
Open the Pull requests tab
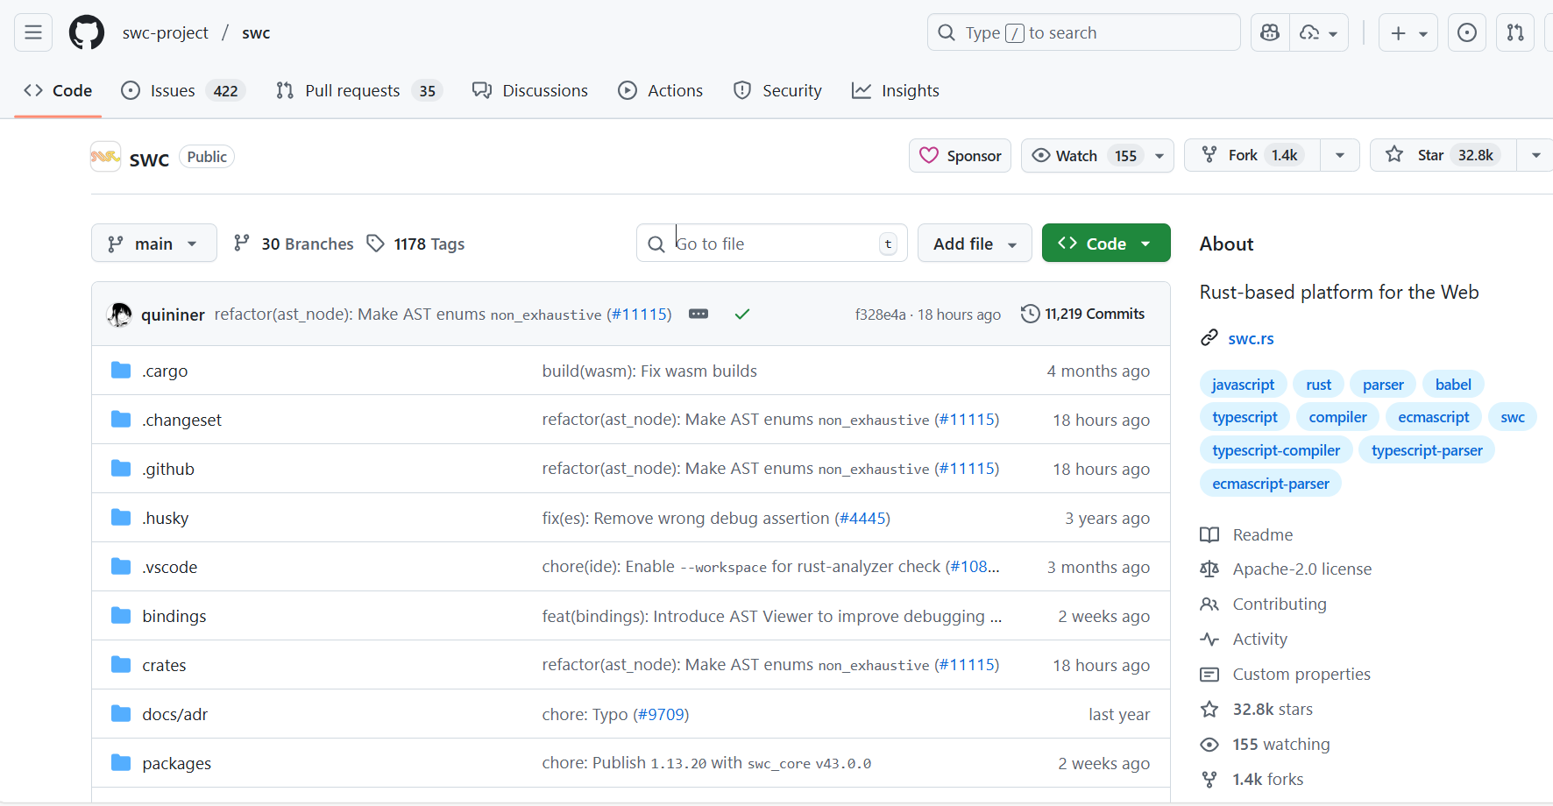[x=359, y=90]
